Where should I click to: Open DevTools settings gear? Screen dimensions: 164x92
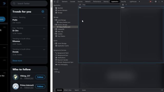[x=156, y=2]
